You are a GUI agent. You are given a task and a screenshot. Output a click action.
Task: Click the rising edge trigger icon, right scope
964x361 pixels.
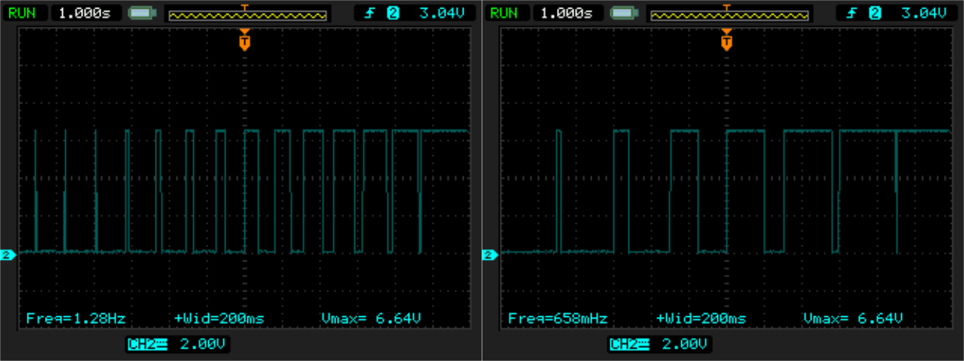coord(853,13)
